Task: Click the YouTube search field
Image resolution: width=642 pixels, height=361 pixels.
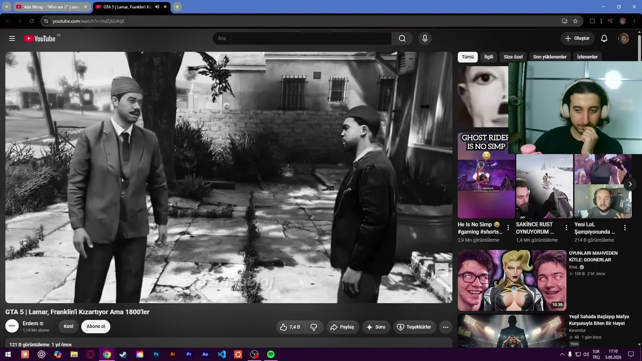Action: pos(302,39)
